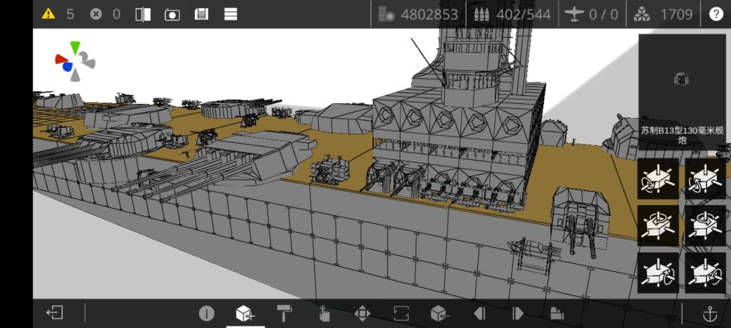
Task: Select the remove part cube tool
Action: pyautogui.click(x=440, y=314)
